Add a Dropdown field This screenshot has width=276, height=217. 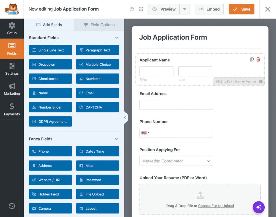[x=50, y=64]
